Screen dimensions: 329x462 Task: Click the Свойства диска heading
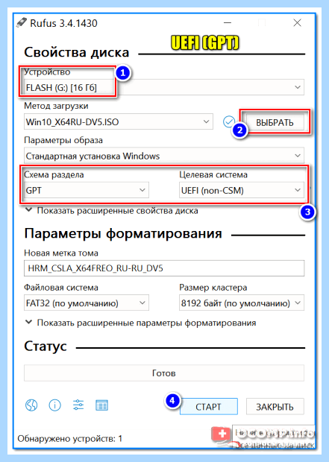pyautogui.click(x=77, y=52)
